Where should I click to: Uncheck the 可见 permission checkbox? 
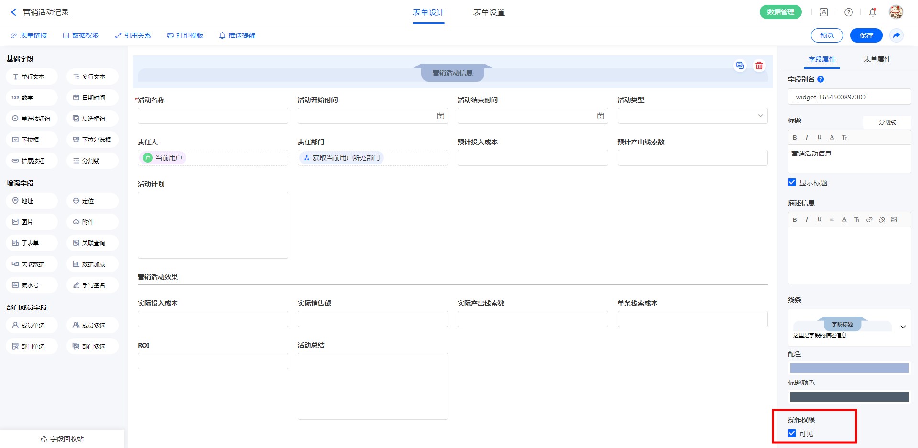pyautogui.click(x=792, y=434)
